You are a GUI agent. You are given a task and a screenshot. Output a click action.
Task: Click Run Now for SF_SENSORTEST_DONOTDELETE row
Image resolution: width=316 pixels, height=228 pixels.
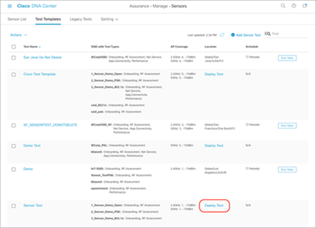(x=287, y=126)
